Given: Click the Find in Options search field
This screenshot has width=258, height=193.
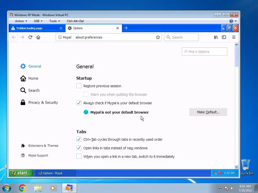Looking at the screenshot, I should tap(205, 52).
